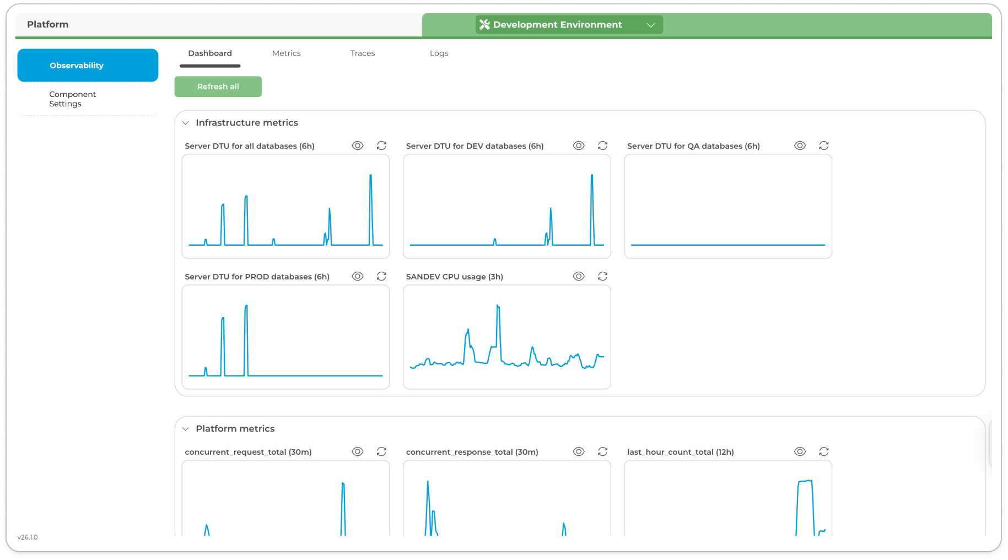This screenshot has width=1008, height=560.
Task: Toggle eye icon for Server DTU all databases
Action: pyautogui.click(x=358, y=146)
